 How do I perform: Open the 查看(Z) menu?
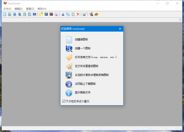30,9
